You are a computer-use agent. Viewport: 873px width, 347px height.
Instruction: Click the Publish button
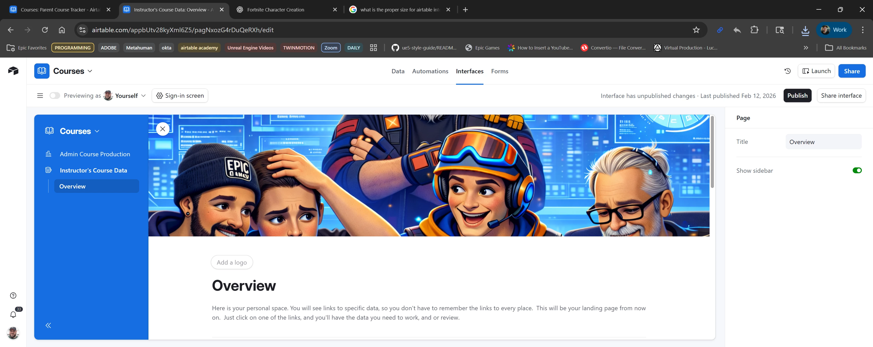click(797, 96)
